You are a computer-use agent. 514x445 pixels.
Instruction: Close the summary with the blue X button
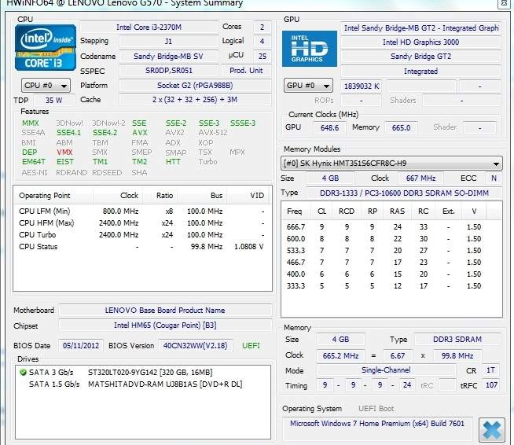[x=491, y=430]
